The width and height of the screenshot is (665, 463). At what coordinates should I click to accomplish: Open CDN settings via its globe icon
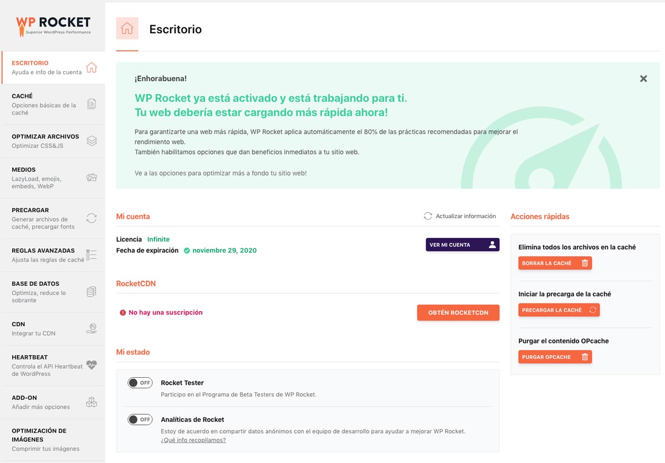(92, 328)
